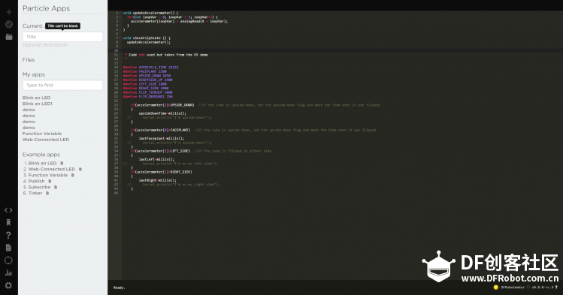
Task: Place cursor on 'void updateAccelerometer()' line
Action: pyautogui.click(x=150, y=13)
